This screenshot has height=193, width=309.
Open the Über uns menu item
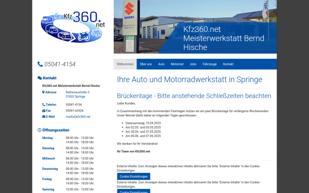click(146, 64)
